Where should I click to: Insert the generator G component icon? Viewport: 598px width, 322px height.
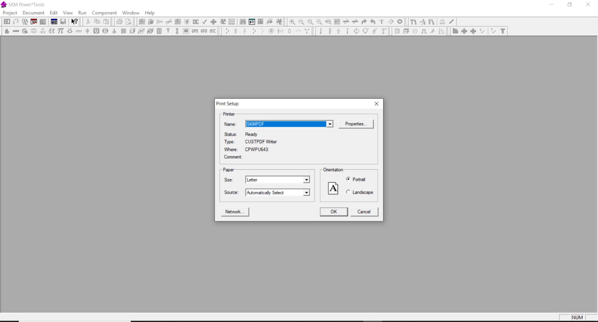105,31
